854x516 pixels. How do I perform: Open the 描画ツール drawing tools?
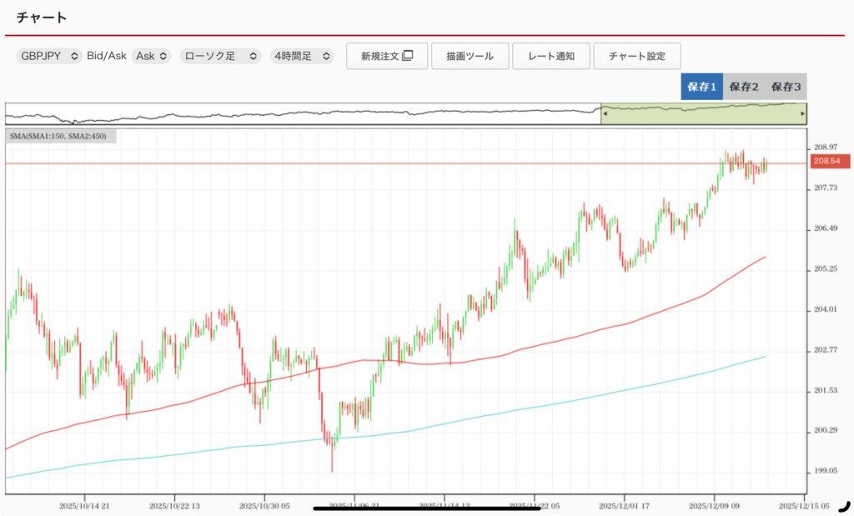(470, 56)
